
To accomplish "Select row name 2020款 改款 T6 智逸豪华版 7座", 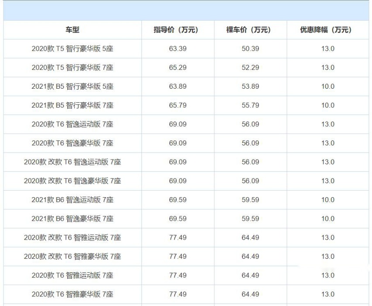I will click(72, 181).
